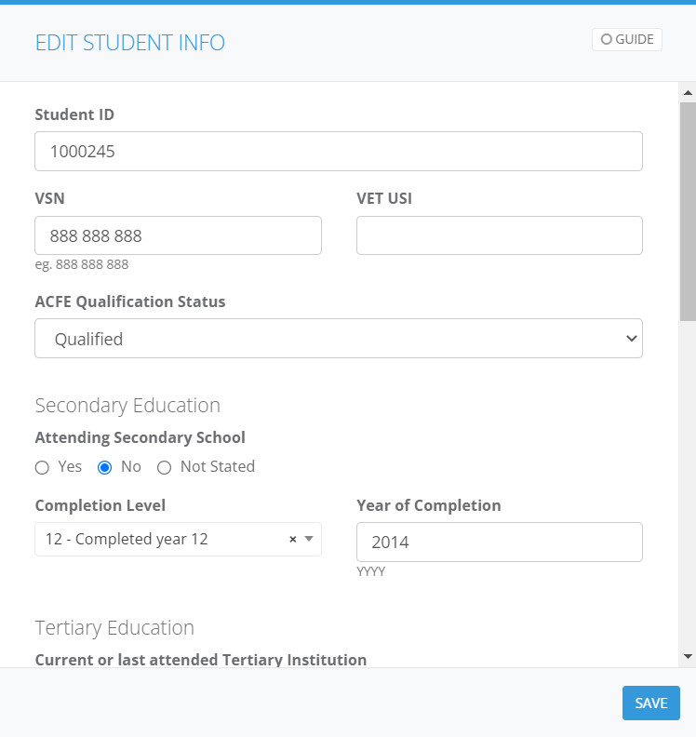The image size is (696, 737).
Task: Click the Student ID input field
Action: pyautogui.click(x=339, y=151)
